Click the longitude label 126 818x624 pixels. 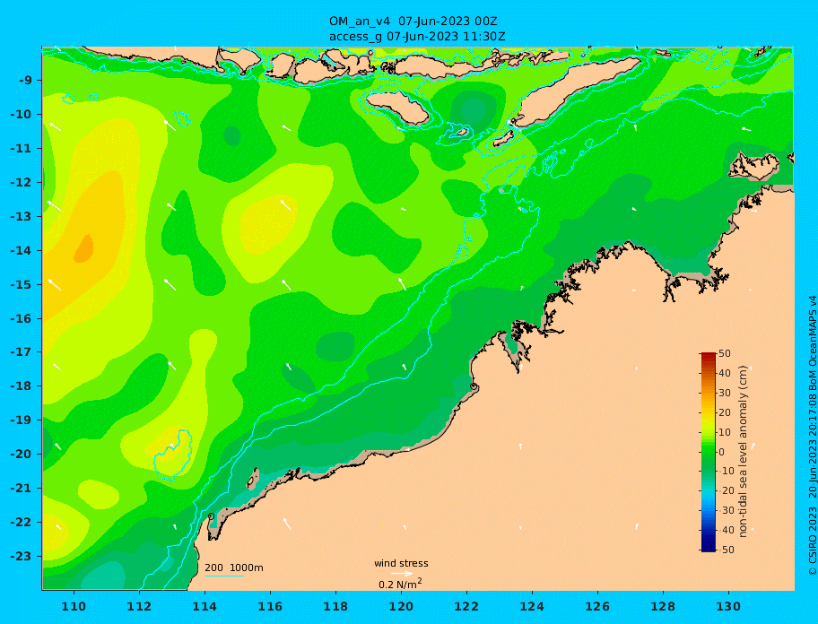tap(596, 606)
